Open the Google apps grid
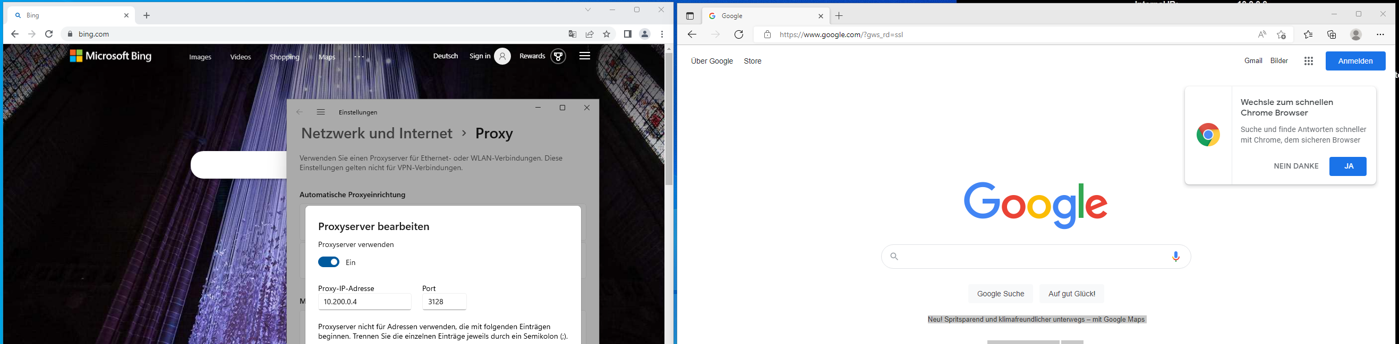 (1308, 61)
